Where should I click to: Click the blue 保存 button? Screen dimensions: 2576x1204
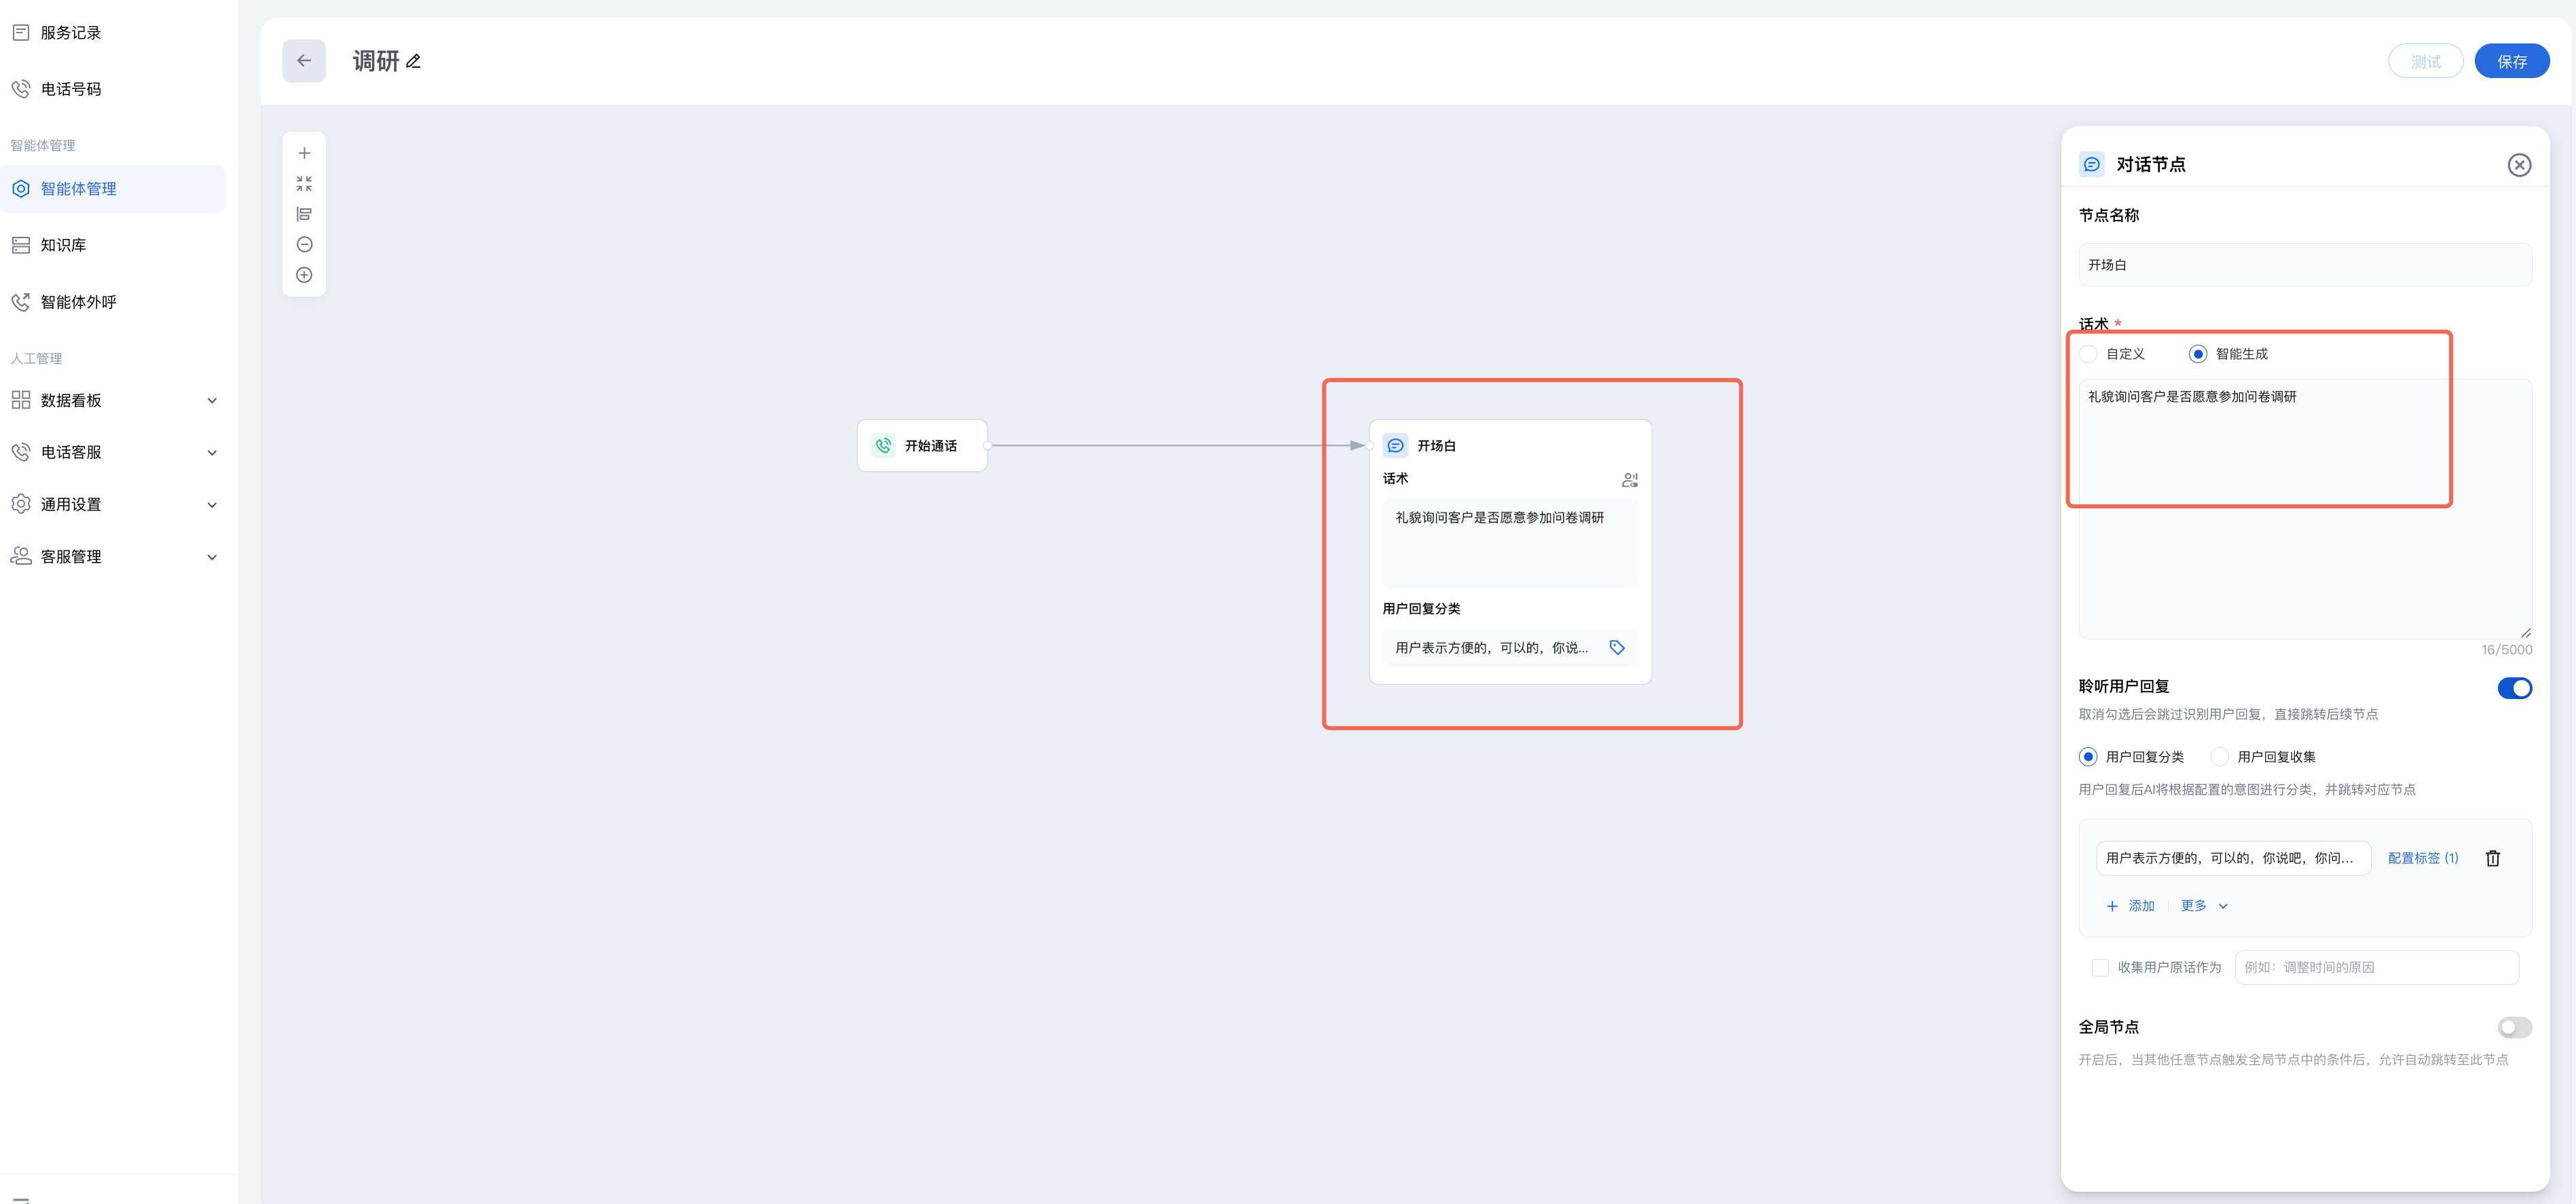coord(2511,62)
